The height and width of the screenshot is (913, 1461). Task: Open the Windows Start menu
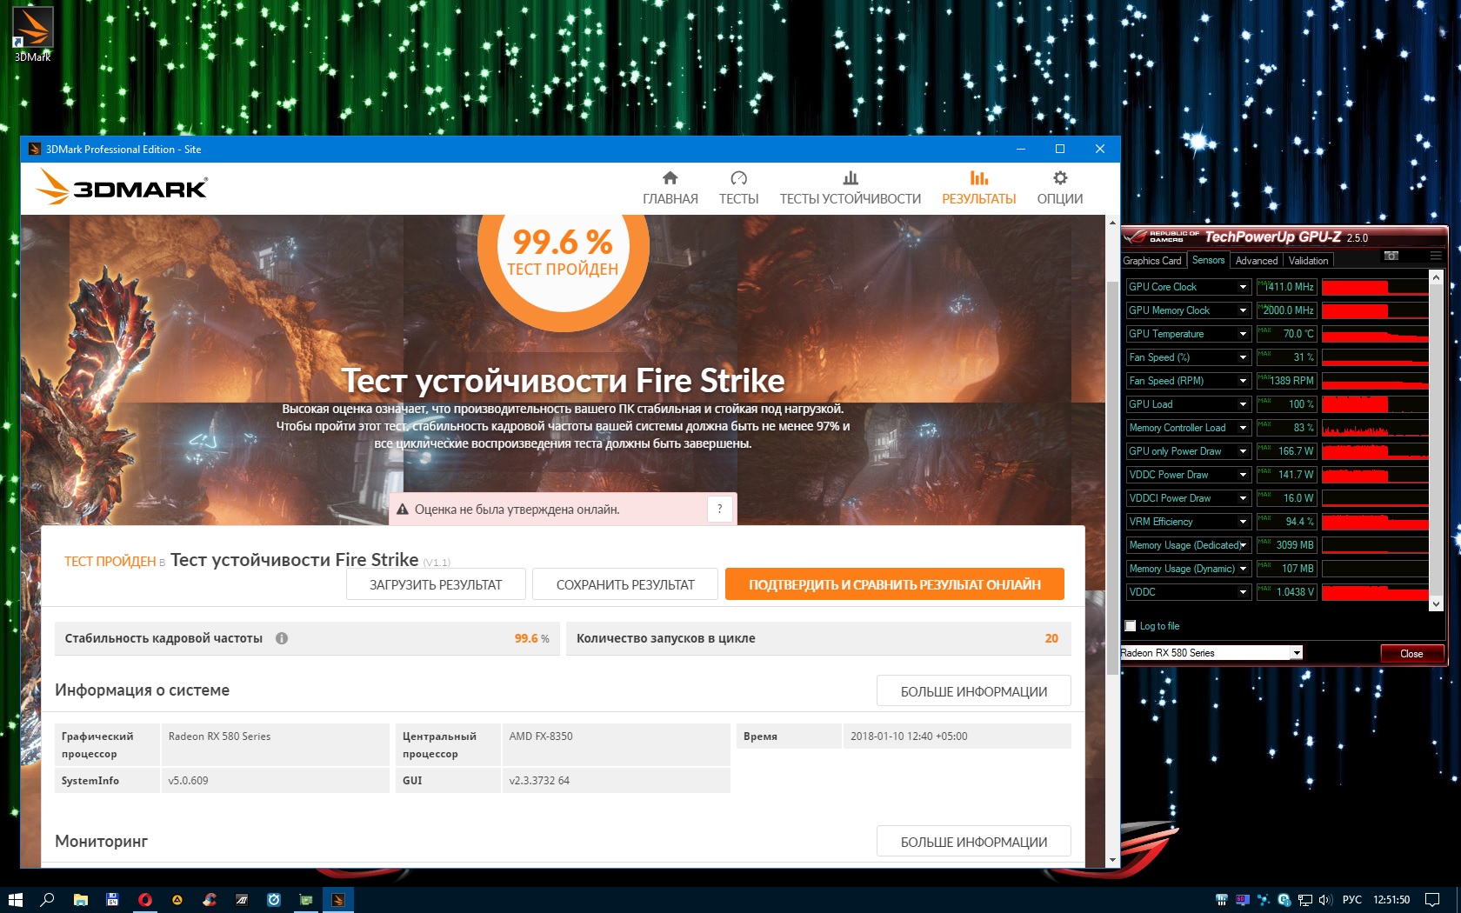(x=16, y=900)
